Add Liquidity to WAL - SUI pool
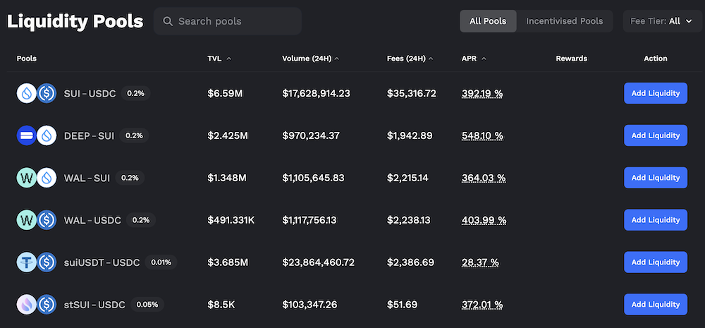The width and height of the screenshot is (705, 328). click(x=656, y=178)
